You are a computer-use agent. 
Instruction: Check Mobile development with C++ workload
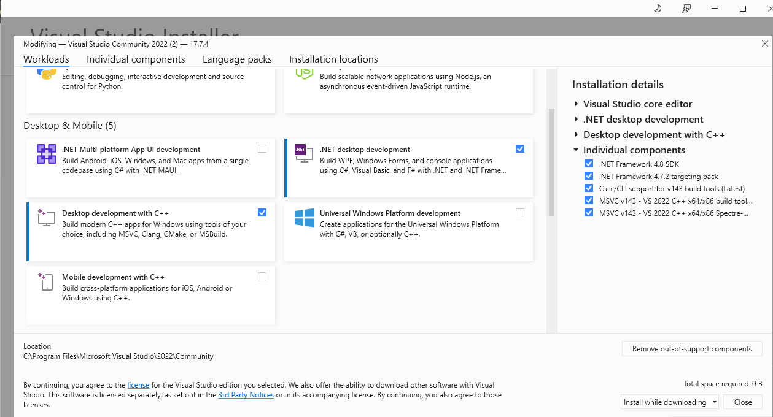click(x=262, y=276)
